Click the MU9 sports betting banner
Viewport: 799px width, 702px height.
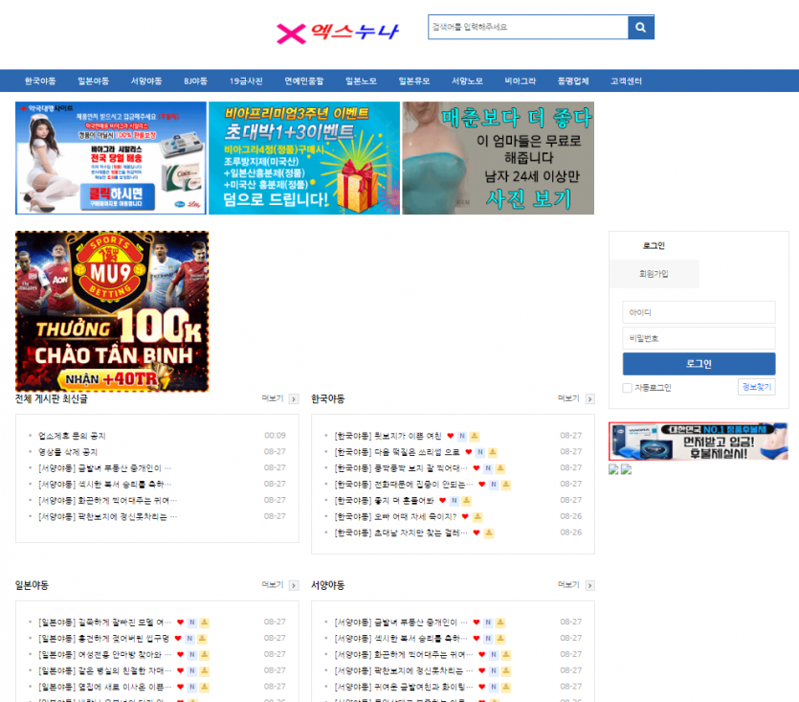[112, 311]
